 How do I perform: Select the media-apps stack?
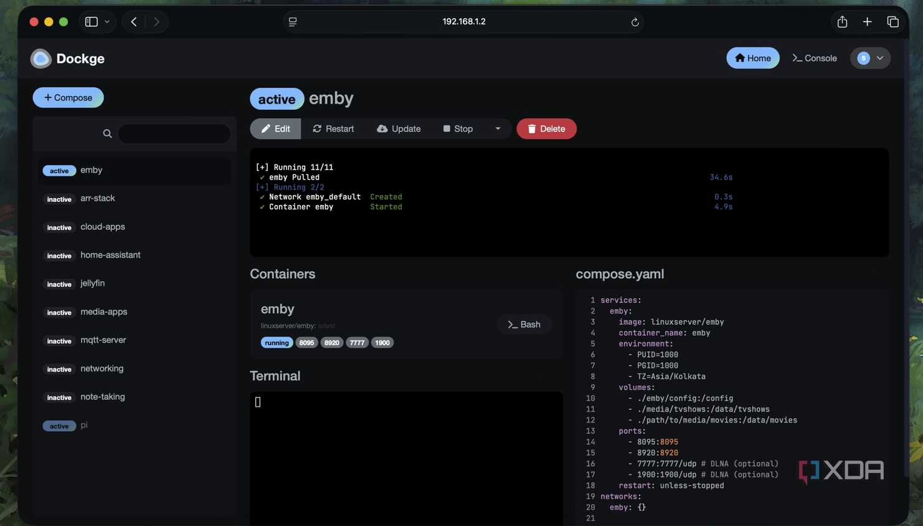point(135,312)
